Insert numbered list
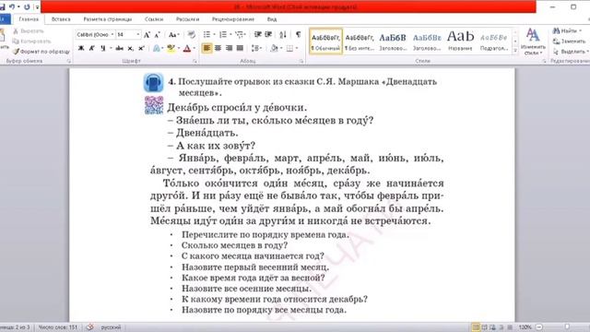 point(223,35)
